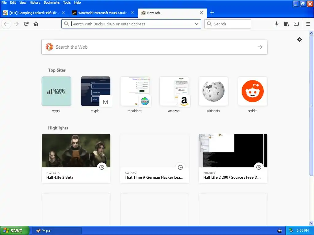Image resolution: width=314 pixels, height=235 pixels.
Task: Open the Library bookshelf icon
Action: 286,24
